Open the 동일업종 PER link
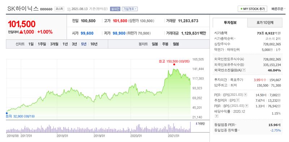 (224, 125)
